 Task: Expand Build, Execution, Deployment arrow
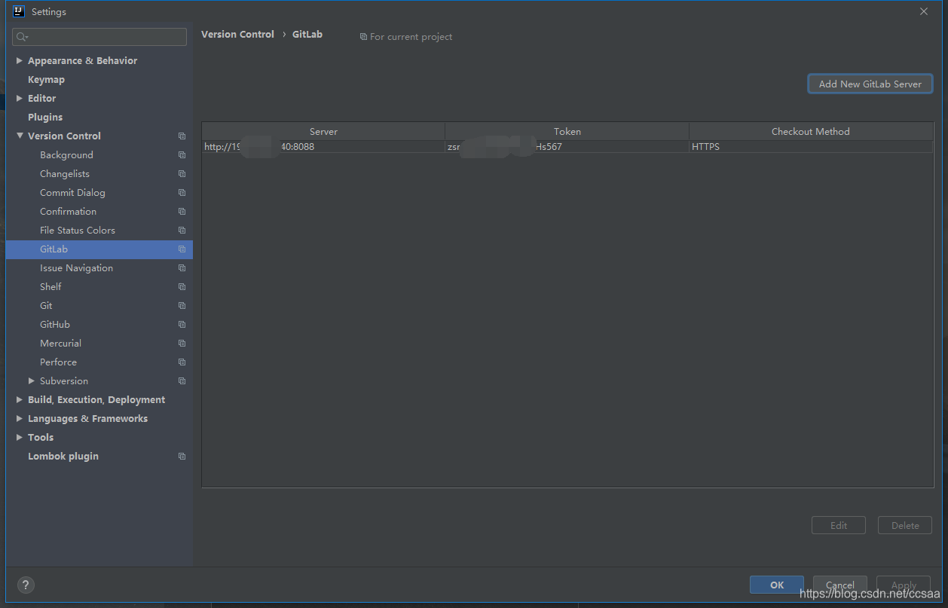[x=20, y=399]
